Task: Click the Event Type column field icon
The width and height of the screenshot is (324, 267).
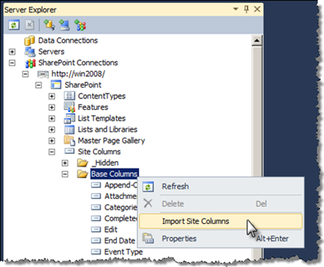Action: coord(96,252)
